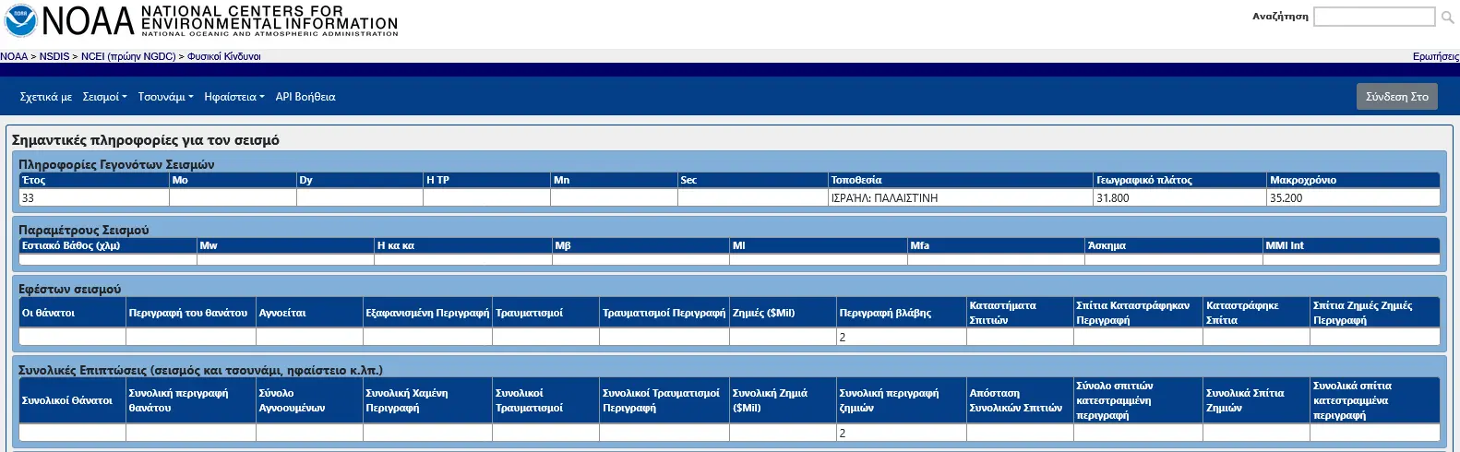The height and width of the screenshot is (452, 1460).
Task: Follow the NSDIS breadcrumb link
Action: click(54, 56)
